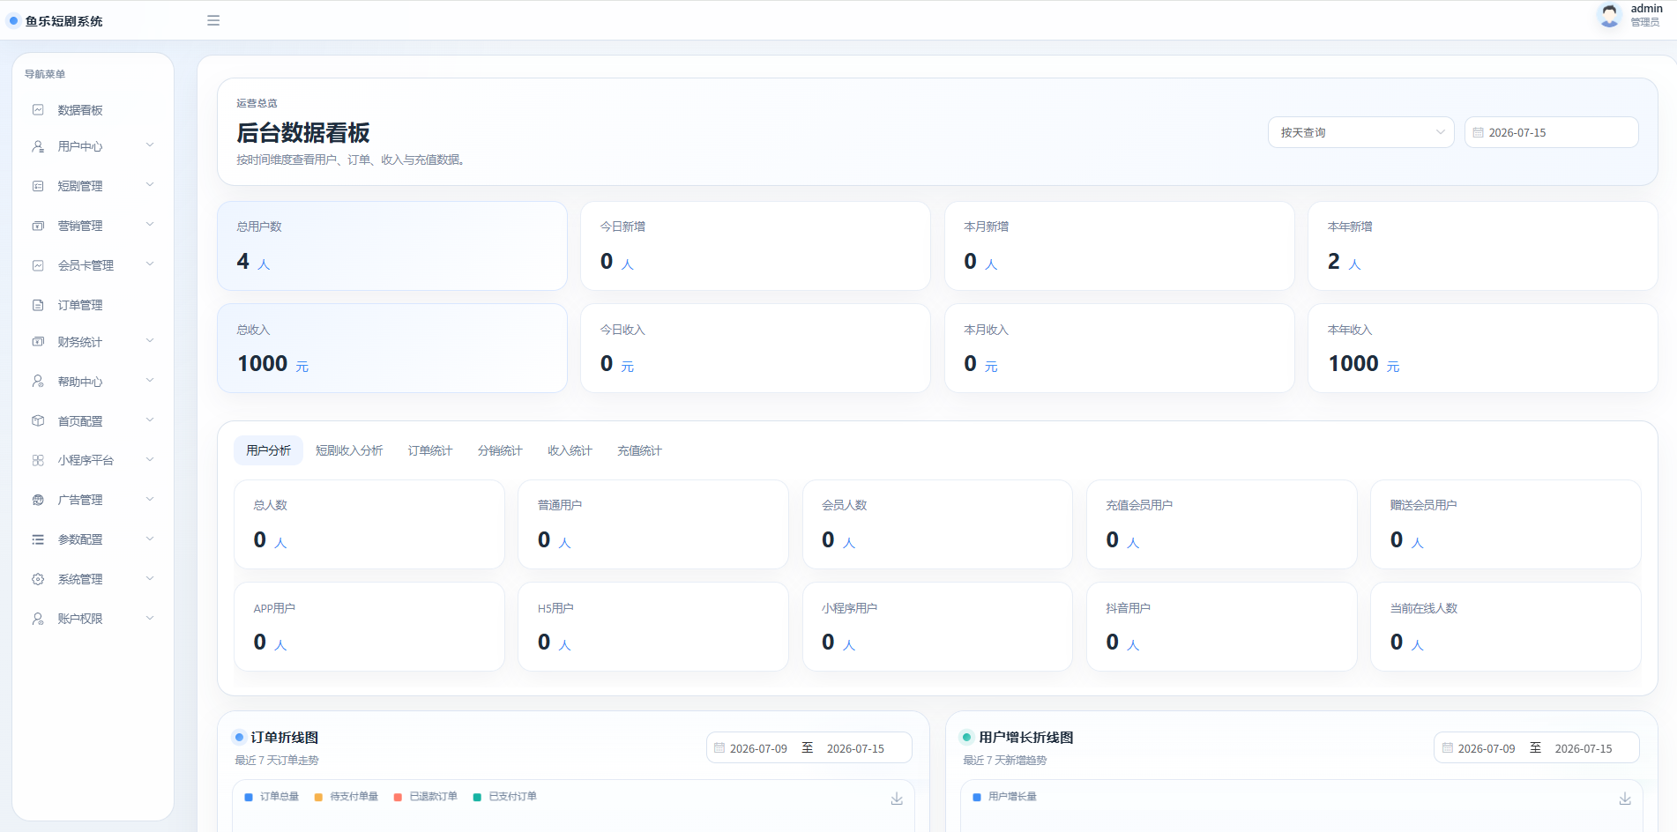Image resolution: width=1677 pixels, height=832 pixels.
Task: Toggle 已退款订单 red legend swatch
Action: [x=398, y=797]
